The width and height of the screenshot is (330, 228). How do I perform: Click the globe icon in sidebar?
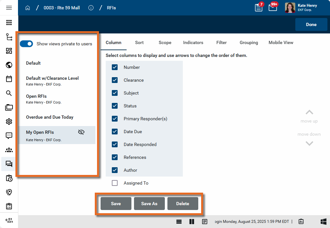click(x=9, y=65)
